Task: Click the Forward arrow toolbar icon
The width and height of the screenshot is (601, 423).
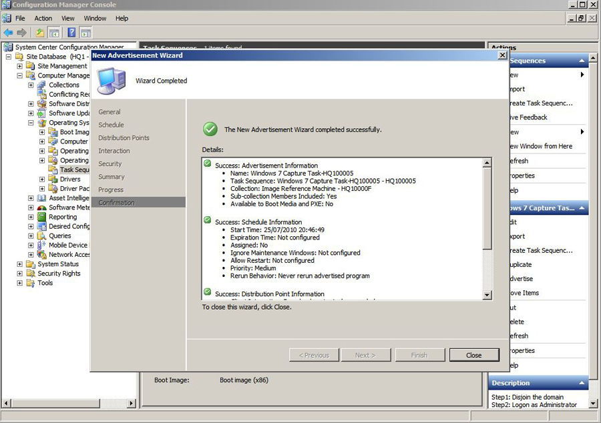Action: (22, 33)
